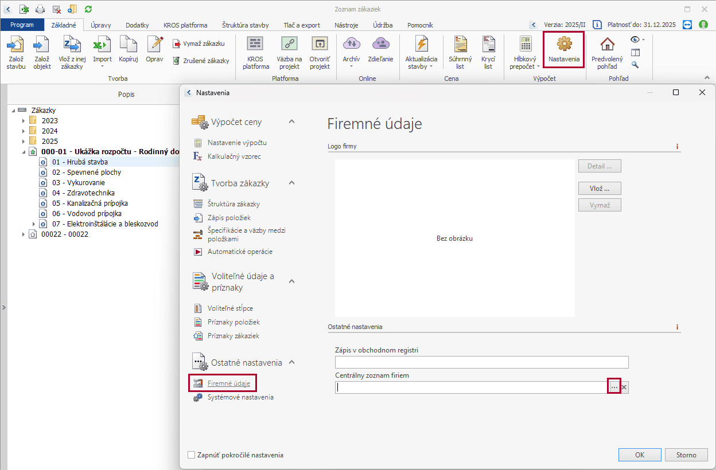
Task: Select the Predvolený pohľad house icon
Action: [x=606, y=45]
